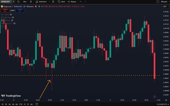Screen dimensions: 170x106
Task: Toggle visibility of SMA 200 close
Action: (13, 17)
